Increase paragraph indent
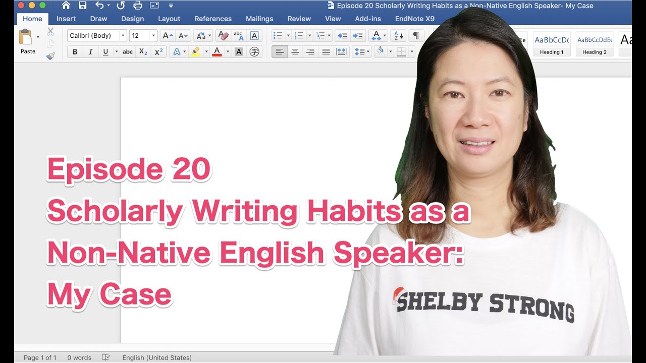The height and width of the screenshot is (363, 646). pyautogui.click(x=358, y=36)
